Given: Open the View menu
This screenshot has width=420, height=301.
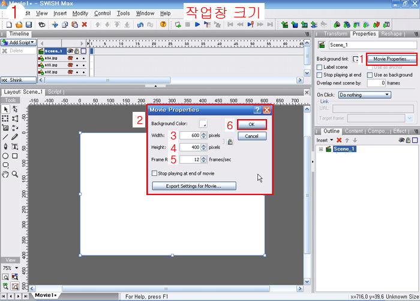Looking at the screenshot, I should (42, 13).
